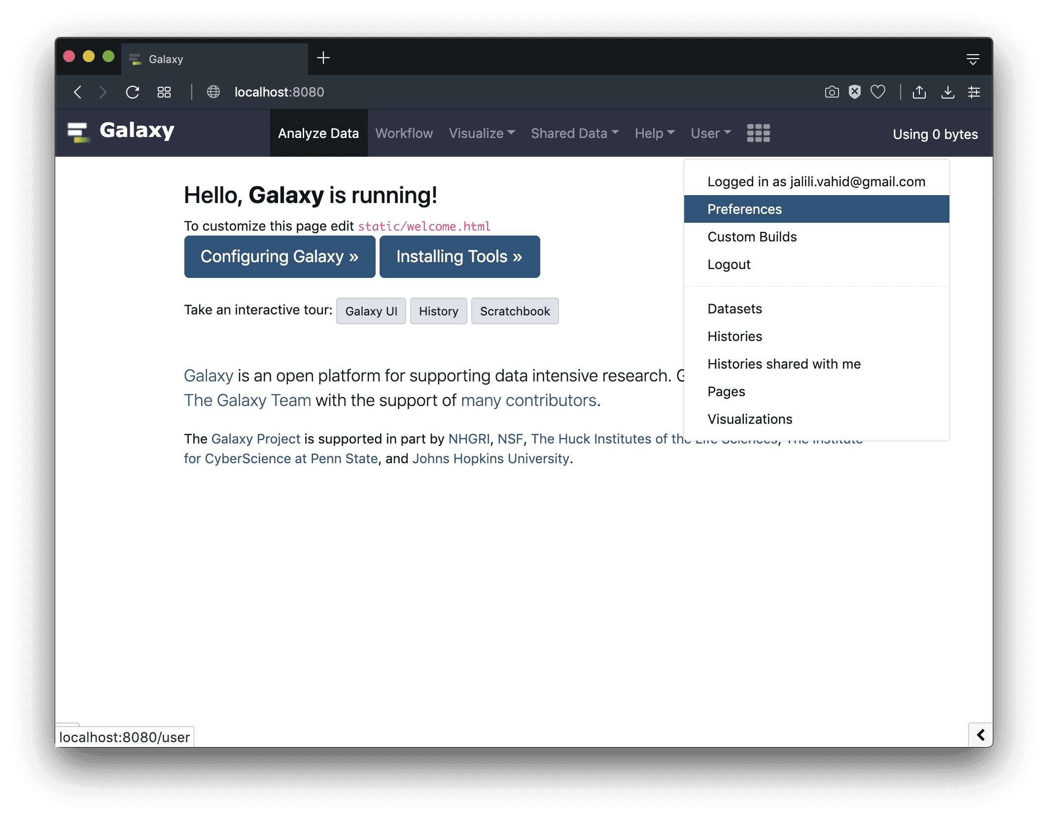1048x820 pixels.
Task: Open the browser downloads icon
Action: point(947,92)
